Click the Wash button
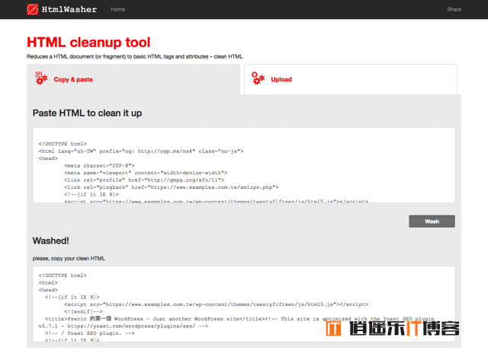 coord(432,222)
